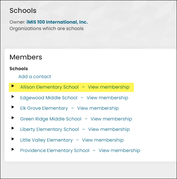
Task: Expand the Allison Elementary School row
Action: pyautogui.click(x=13, y=86)
